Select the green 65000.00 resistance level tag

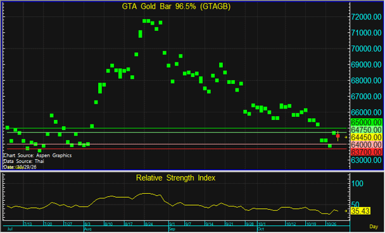click(367, 122)
